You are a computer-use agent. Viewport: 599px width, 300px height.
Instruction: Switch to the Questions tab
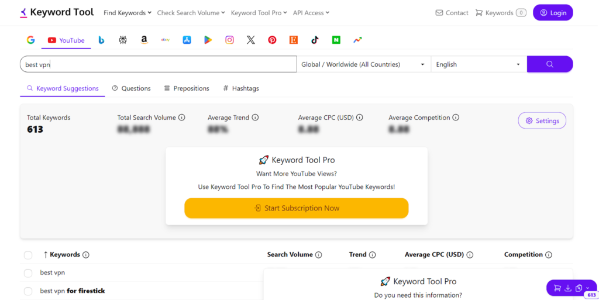[x=131, y=88]
